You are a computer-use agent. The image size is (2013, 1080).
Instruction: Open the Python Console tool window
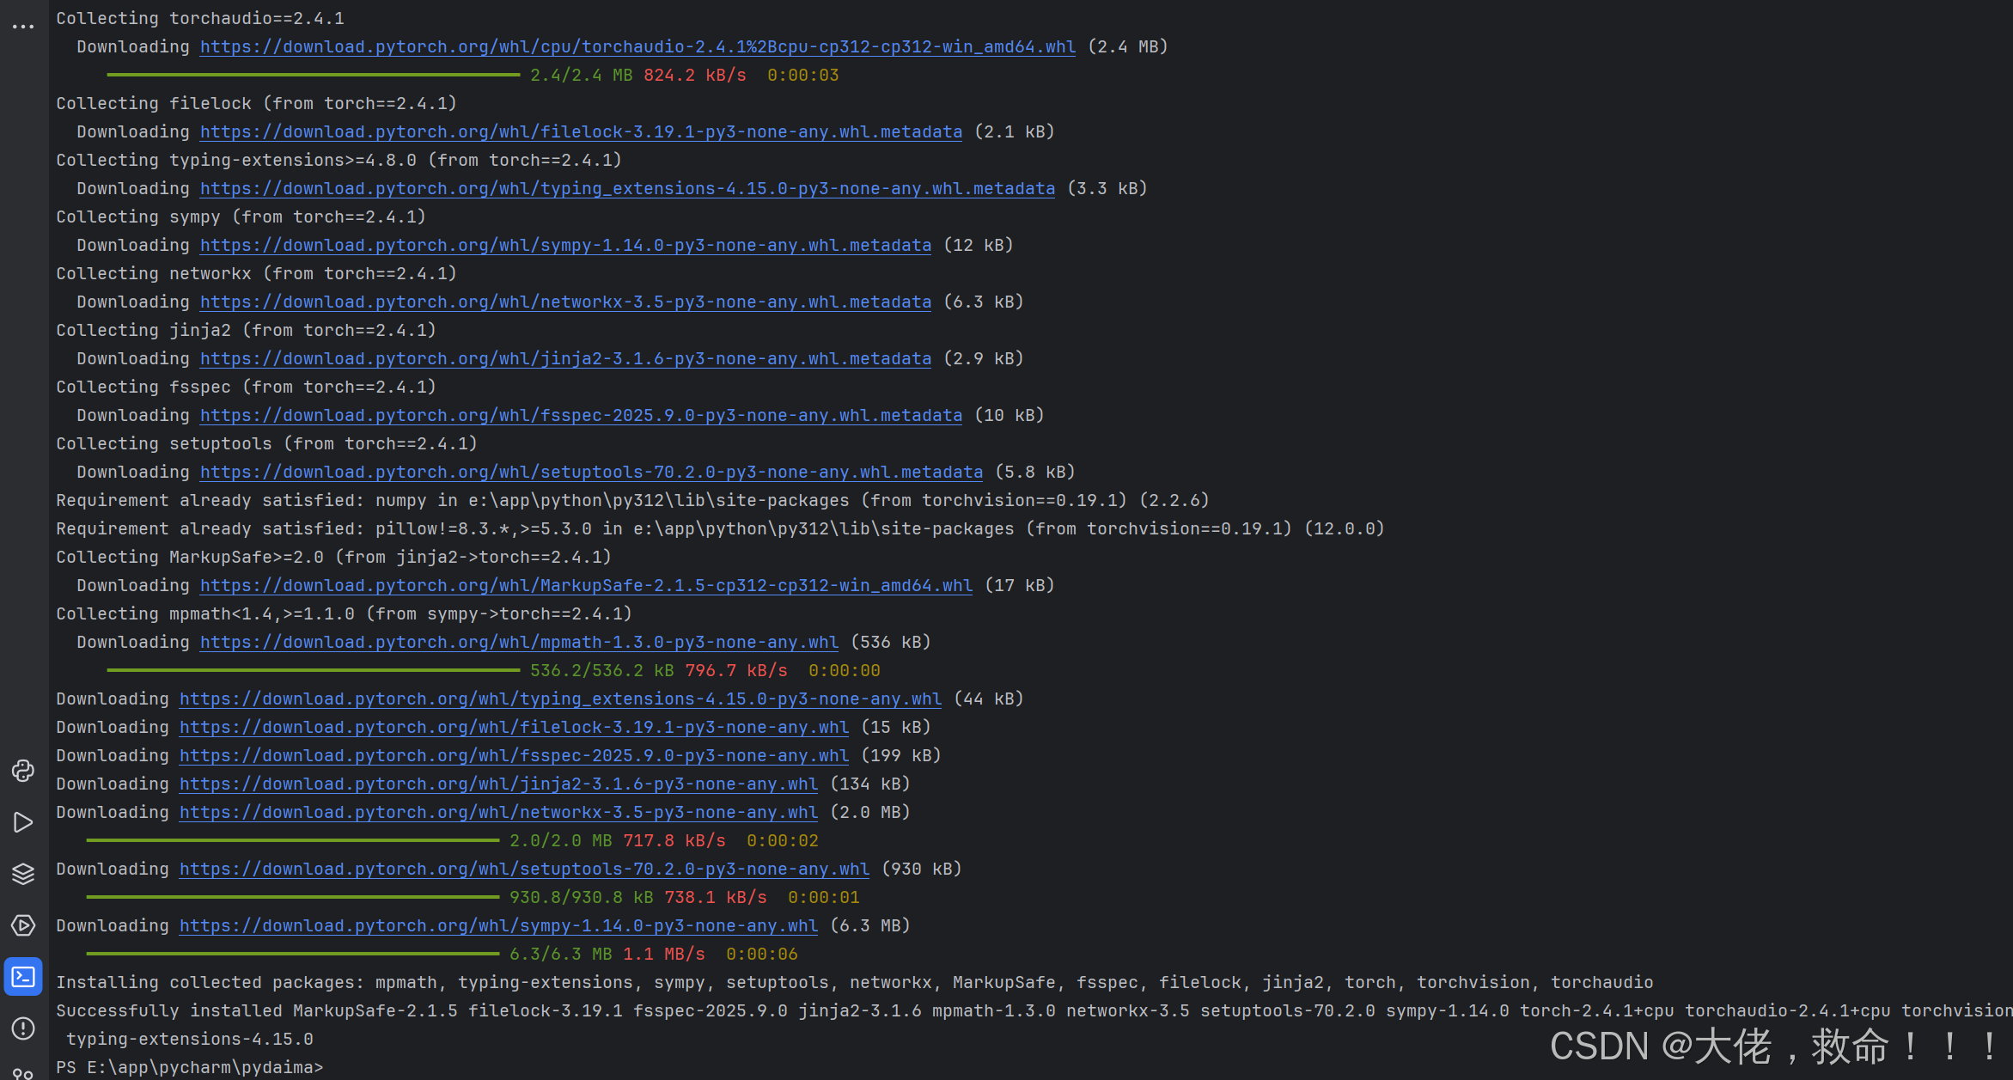tap(23, 771)
